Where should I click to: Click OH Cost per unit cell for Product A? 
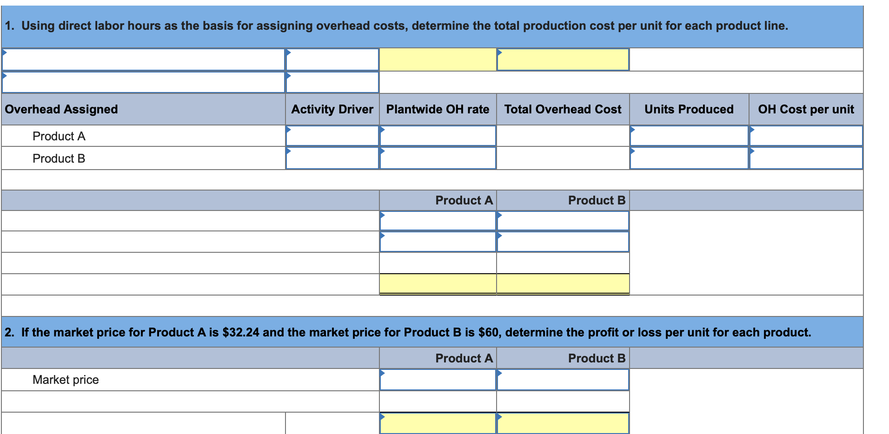click(806, 136)
